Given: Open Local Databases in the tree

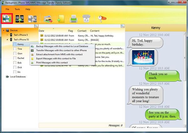Looking at the screenshot, I should pyautogui.click(x=18, y=77).
